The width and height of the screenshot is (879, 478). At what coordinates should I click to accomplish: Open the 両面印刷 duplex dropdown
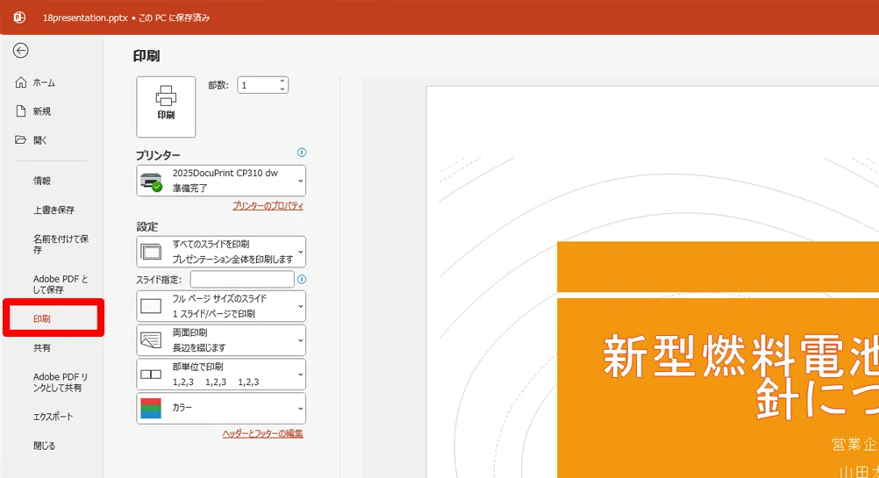tap(221, 340)
